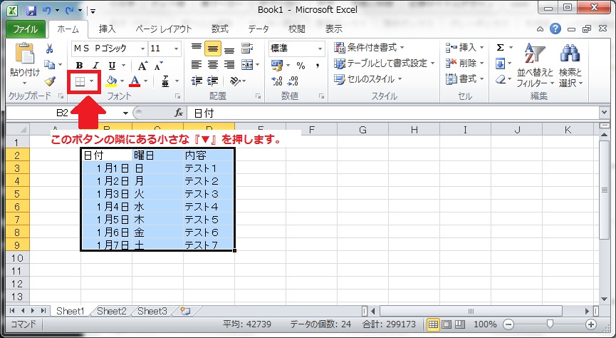Open セルのスタイル cell styles
The image size is (616, 338).
(x=367, y=79)
